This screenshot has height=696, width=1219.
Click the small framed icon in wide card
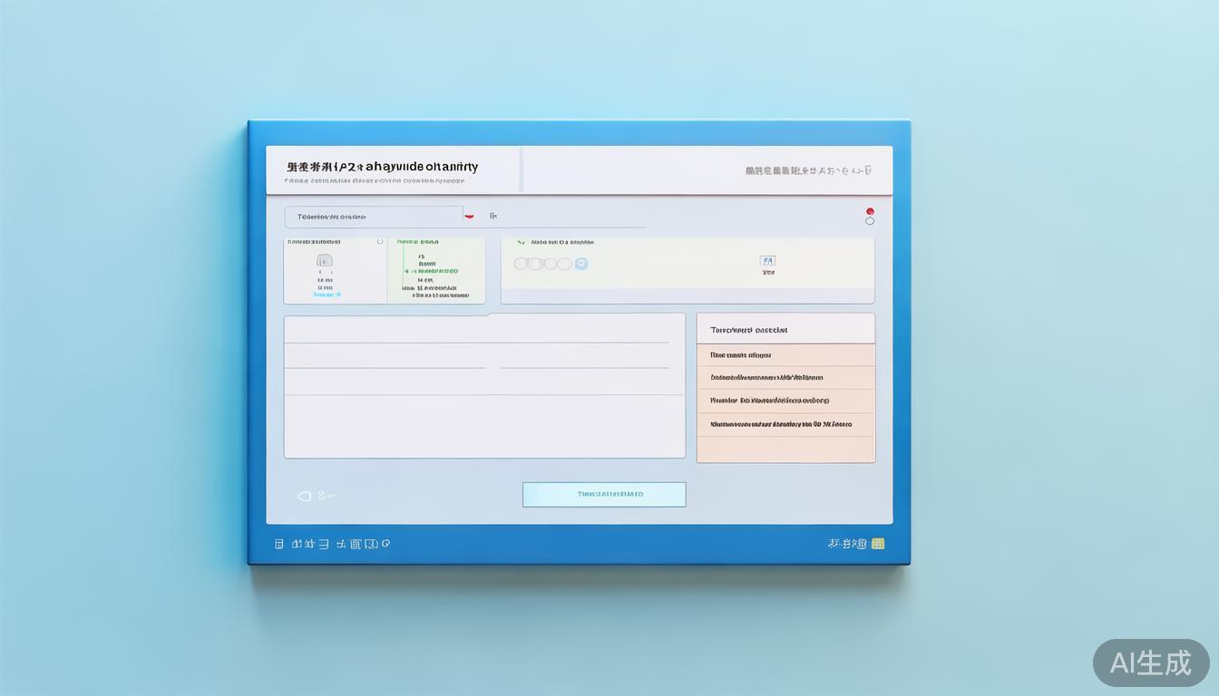[768, 261]
